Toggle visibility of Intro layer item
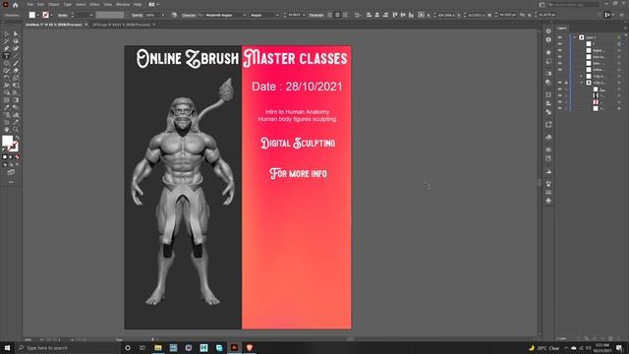This screenshot has height=354, width=629. tap(560, 57)
